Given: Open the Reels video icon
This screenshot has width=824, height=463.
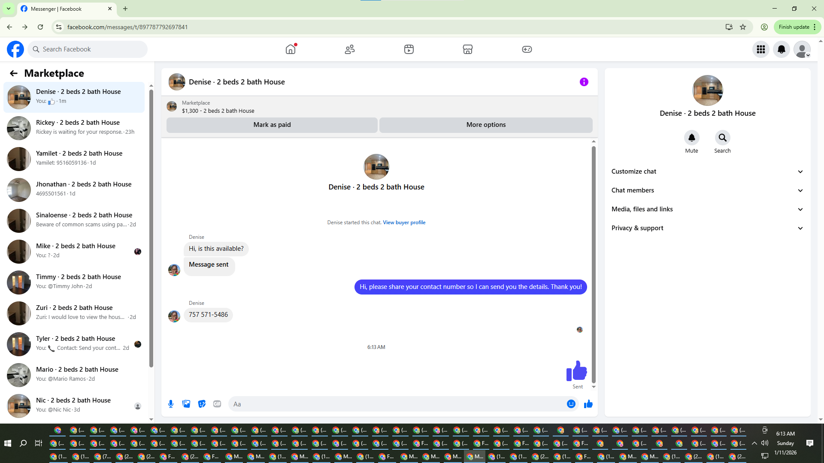Looking at the screenshot, I should 409,49.
